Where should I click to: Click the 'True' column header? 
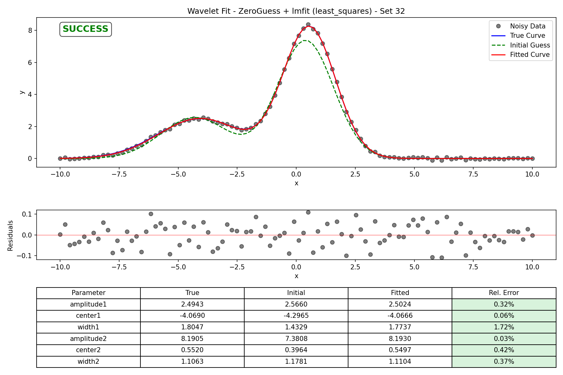tap(192, 293)
